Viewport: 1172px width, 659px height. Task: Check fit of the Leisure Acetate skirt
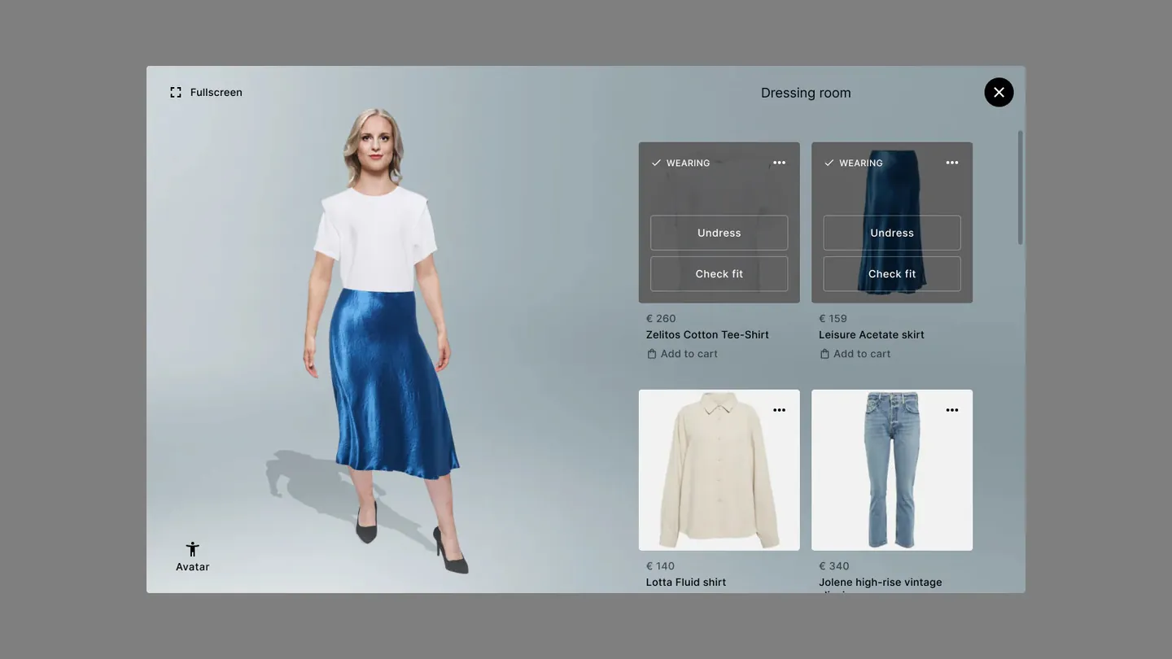(891, 274)
